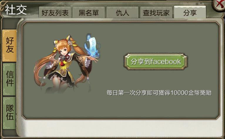Switch to the 好友列表 tab
The image size is (225, 139).
[x=55, y=13]
